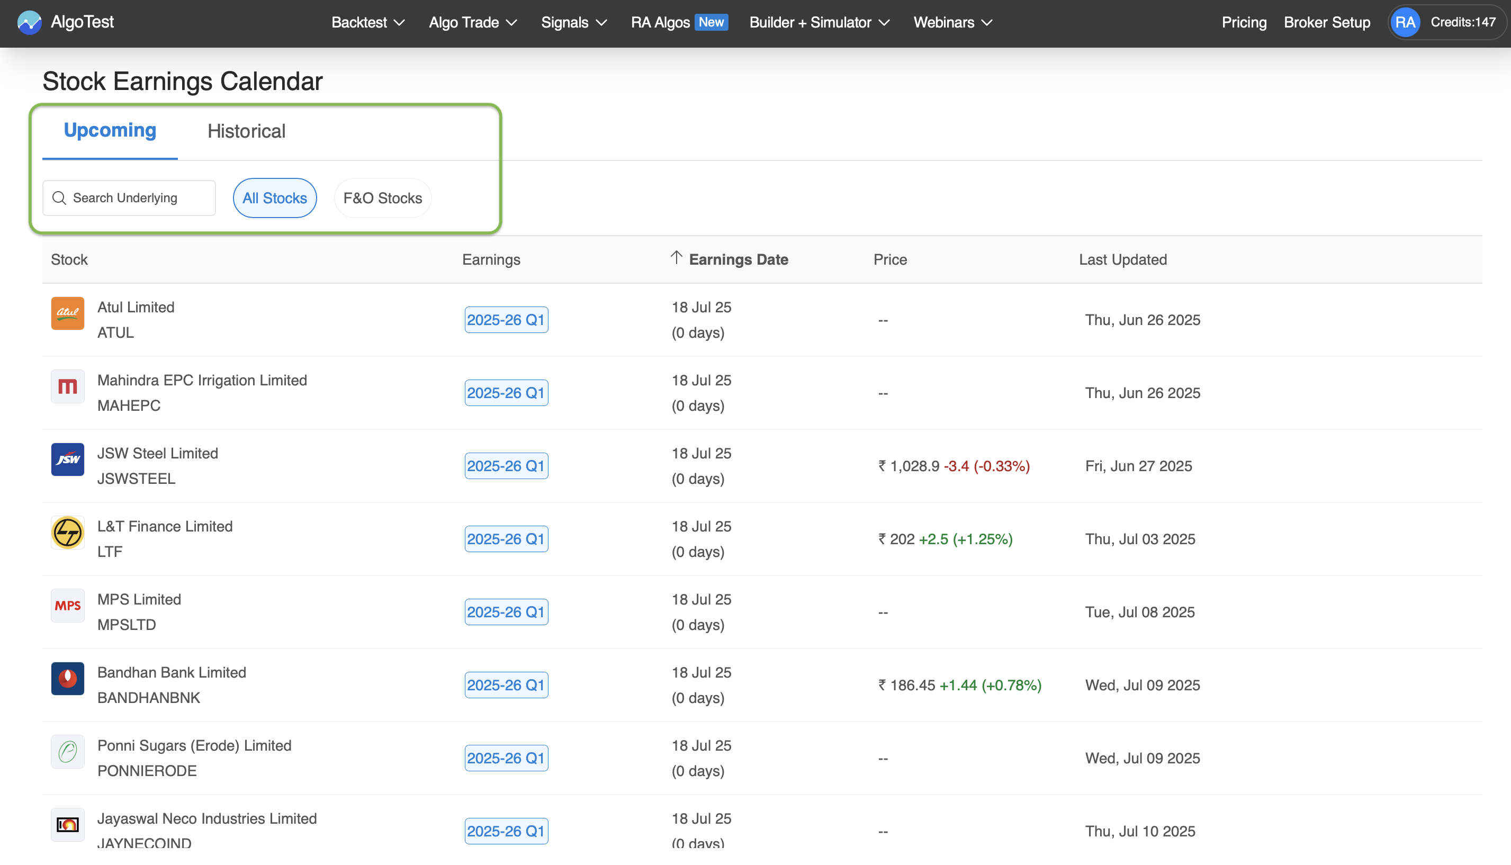Screen dimensions: 1511x865
Task: Open 2025-26 Q1 earnings for Atul Limited
Action: pos(506,320)
